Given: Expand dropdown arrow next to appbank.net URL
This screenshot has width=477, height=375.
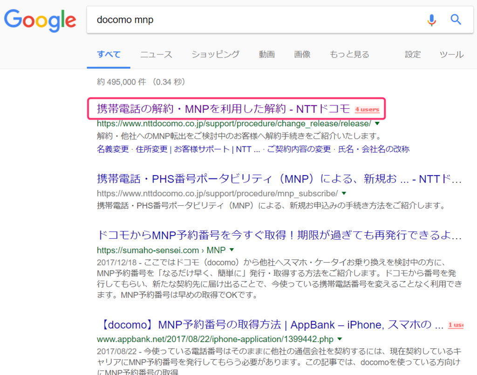Looking at the screenshot, I should coord(340,339).
